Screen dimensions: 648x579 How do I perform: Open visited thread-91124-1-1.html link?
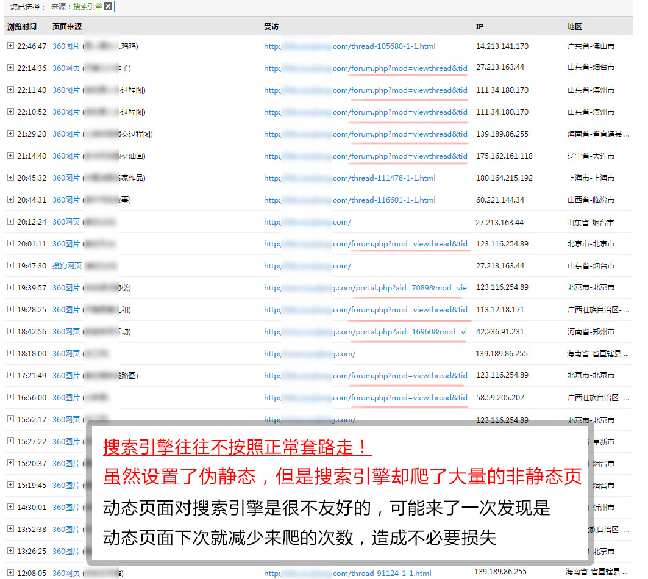[x=347, y=574]
